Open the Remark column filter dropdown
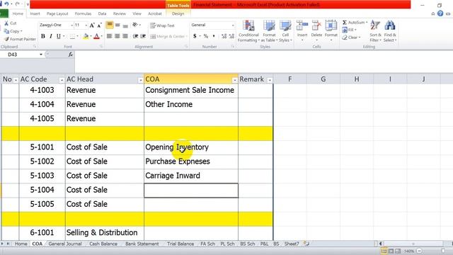The height and width of the screenshot is (255, 453). (270, 80)
